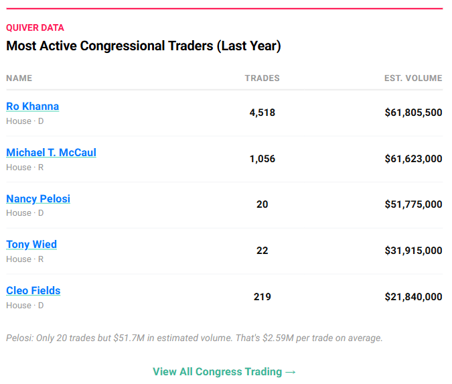
Task: Click Pelosi's $51,775,000 estimated volume
Action: click(x=413, y=204)
